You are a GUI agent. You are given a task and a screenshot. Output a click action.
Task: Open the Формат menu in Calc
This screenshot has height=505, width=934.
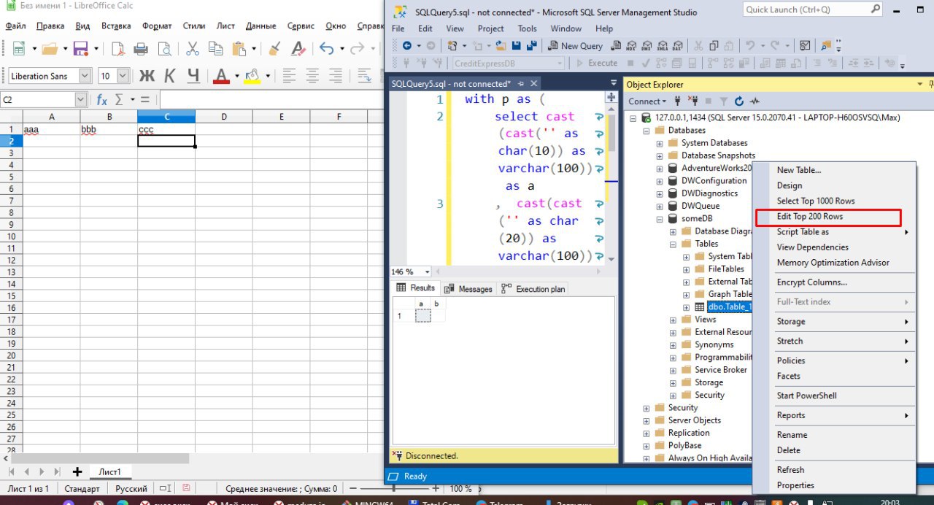[157, 26]
